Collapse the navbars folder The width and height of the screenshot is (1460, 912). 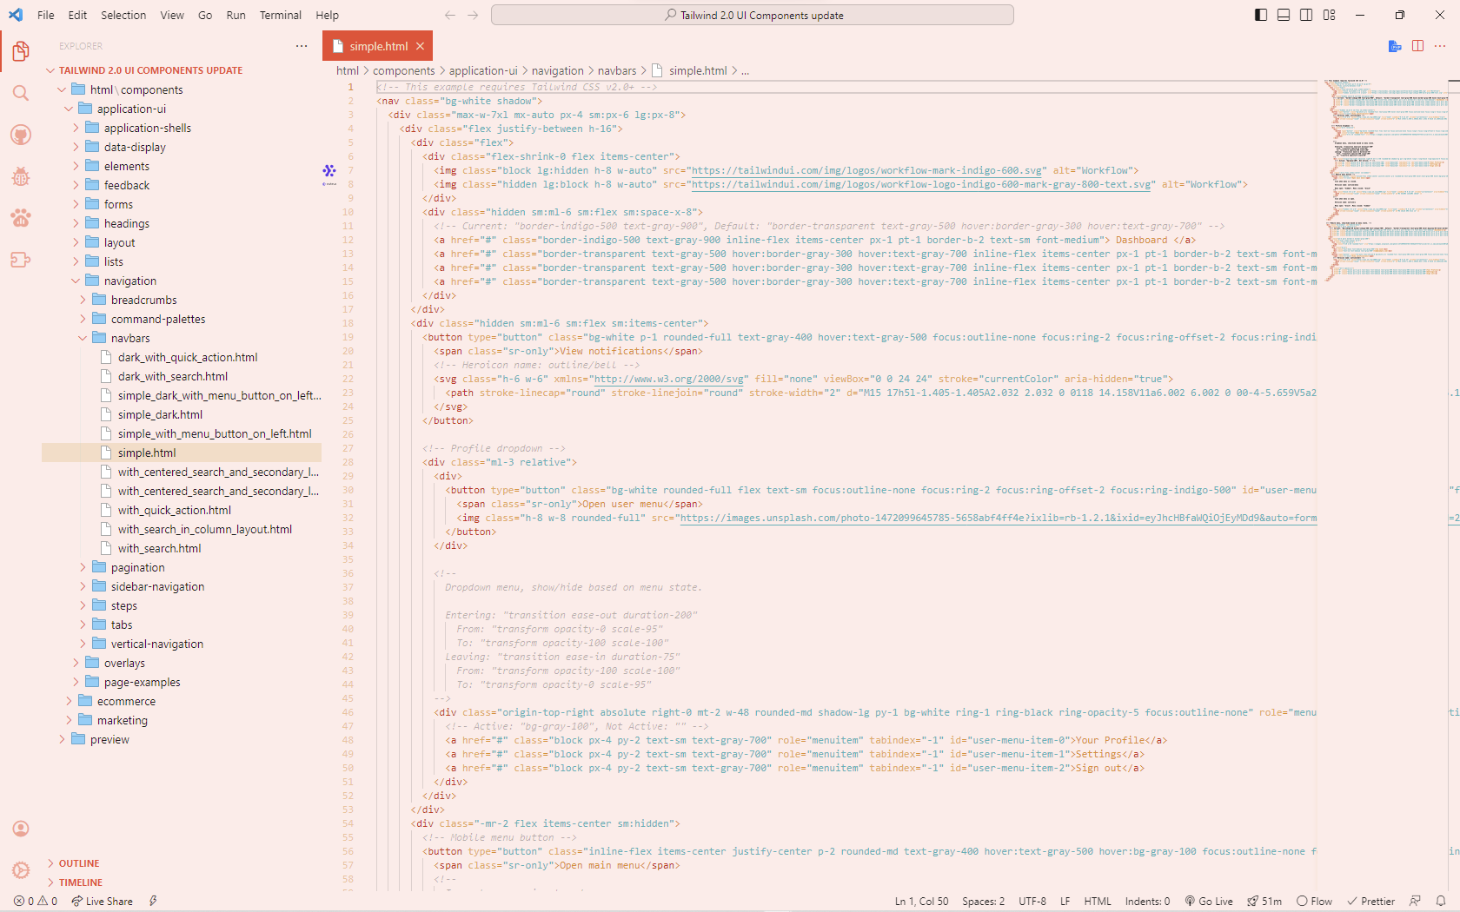130,338
